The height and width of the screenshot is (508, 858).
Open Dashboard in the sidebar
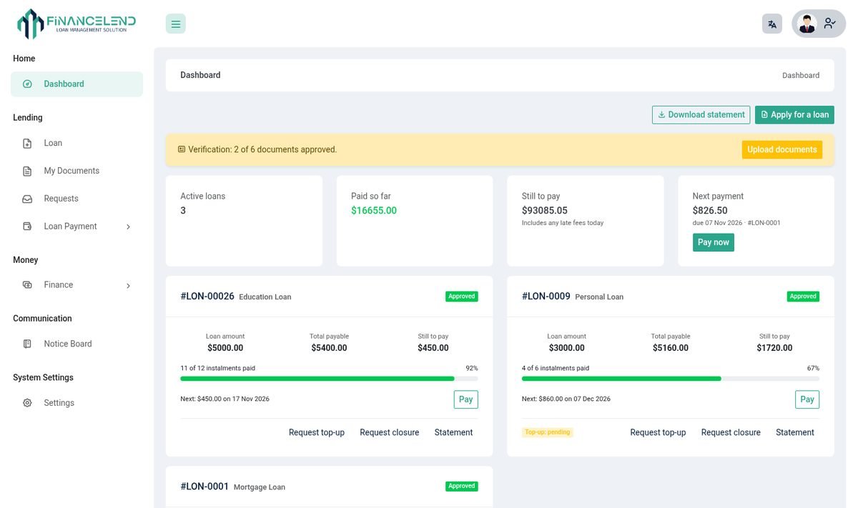tap(77, 84)
